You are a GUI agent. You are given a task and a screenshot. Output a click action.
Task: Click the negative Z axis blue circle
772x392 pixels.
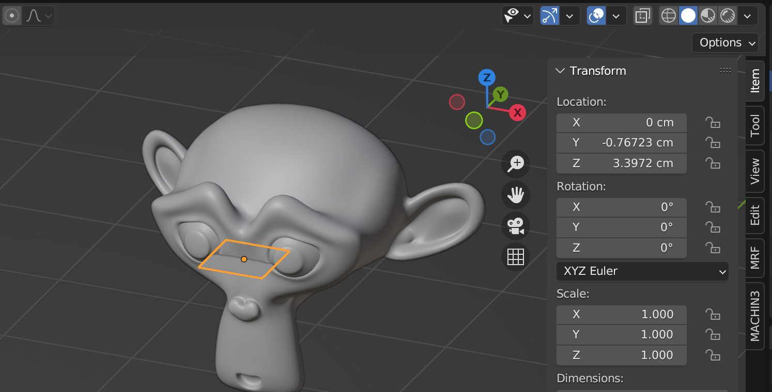coord(488,137)
